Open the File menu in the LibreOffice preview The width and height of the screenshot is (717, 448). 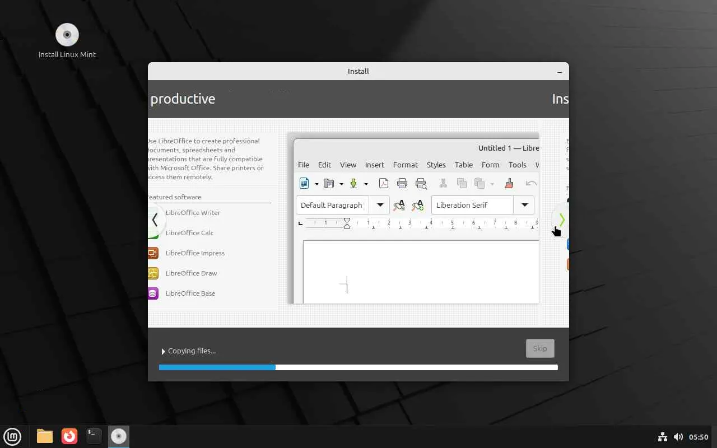click(x=304, y=165)
